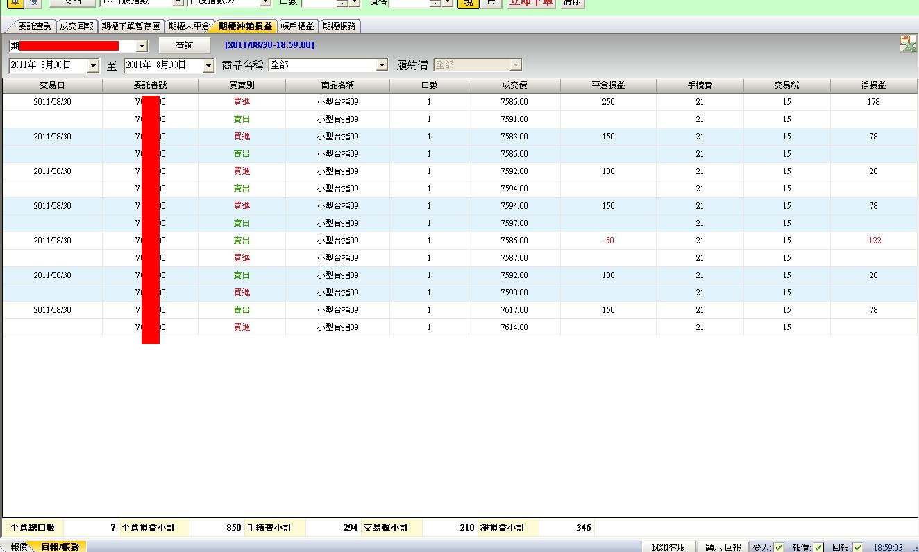Click the 成交價 column header
This screenshot has width=919, height=552.
(514, 85)
